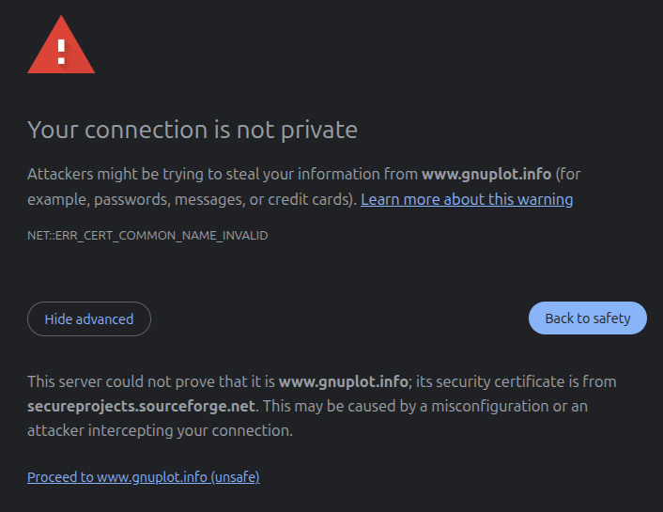Click the NET::ERR_CERT_COMMON_NAME_INVALID error code

click(x=147, y=235)
